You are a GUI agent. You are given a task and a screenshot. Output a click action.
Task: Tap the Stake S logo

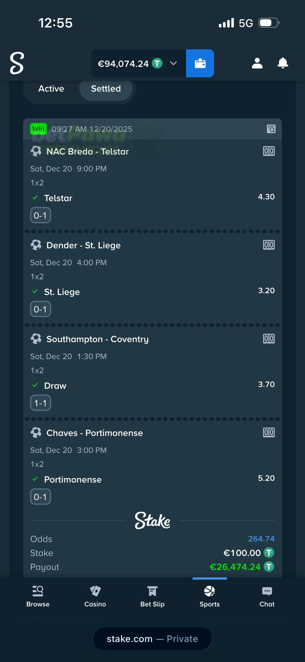point(17,63)
